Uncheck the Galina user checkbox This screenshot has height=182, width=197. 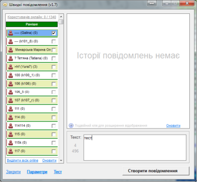coord(54,33)
